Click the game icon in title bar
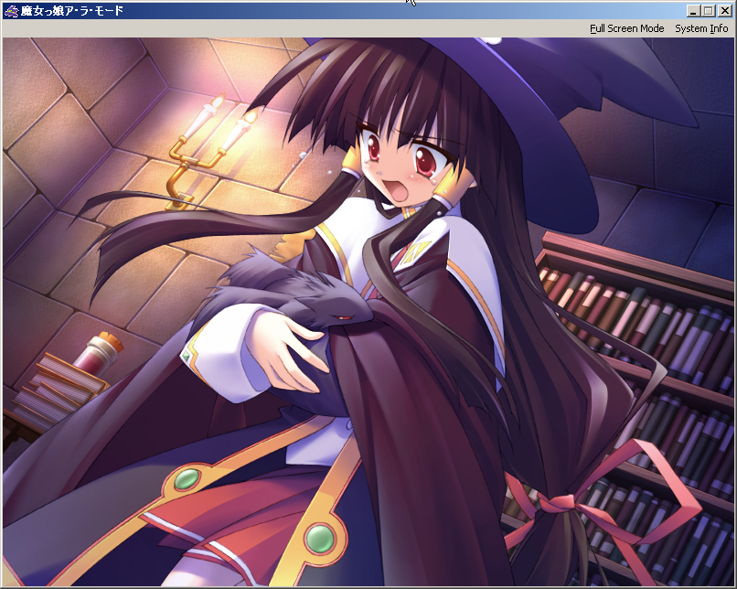 11,11
